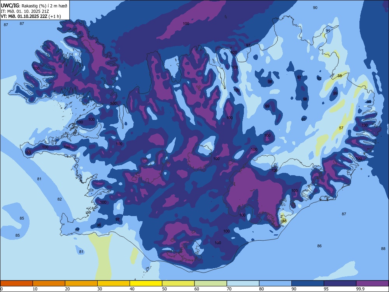Click the legend tick label '50'
389x292 pixels.
[164, 289]
